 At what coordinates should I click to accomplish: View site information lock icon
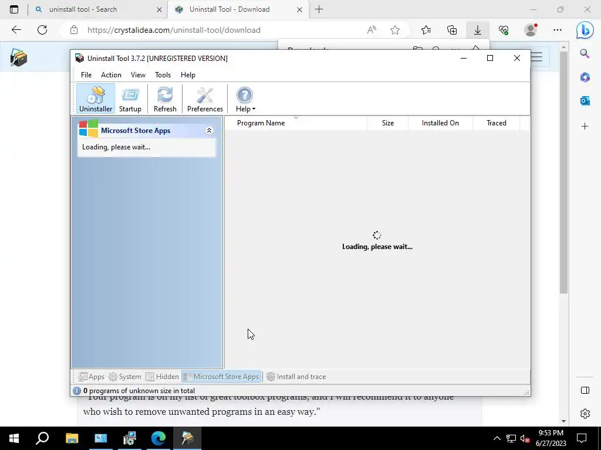point(74,30)
